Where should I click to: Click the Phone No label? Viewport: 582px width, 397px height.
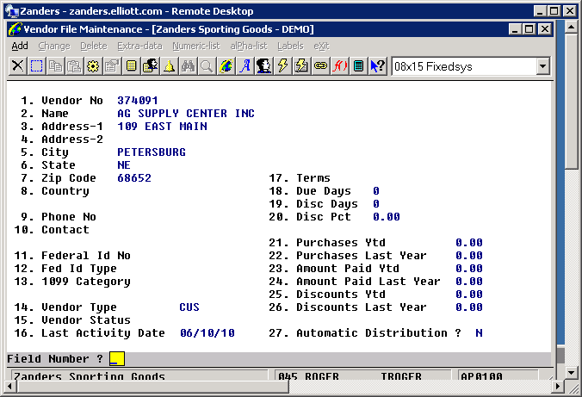tap(69, 216)
